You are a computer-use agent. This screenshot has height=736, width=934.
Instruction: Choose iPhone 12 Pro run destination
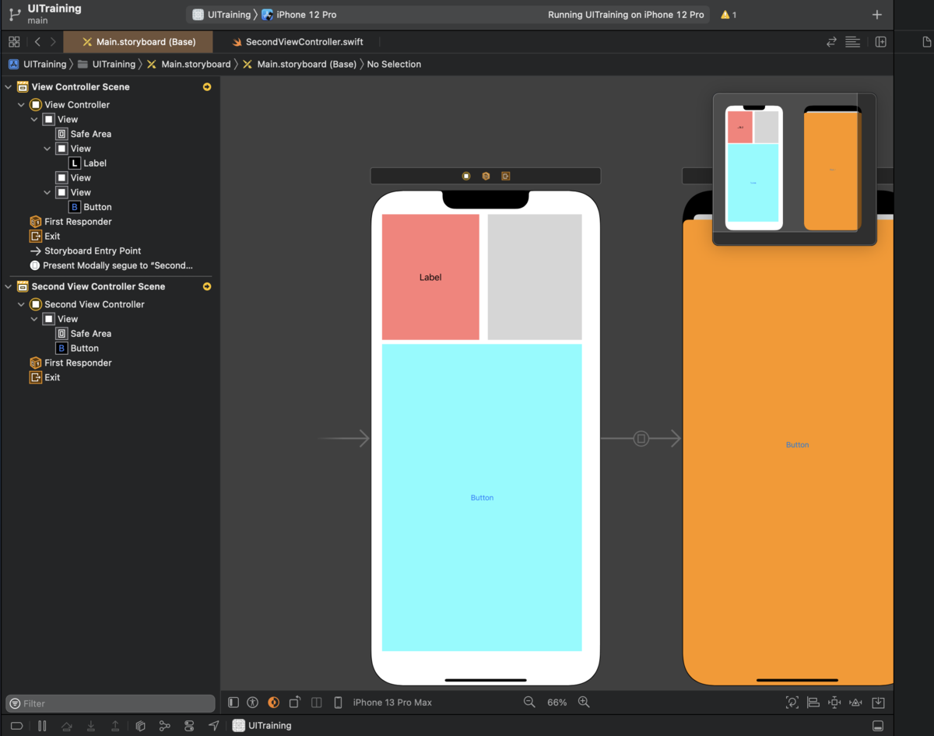click(x=300, y=15)
